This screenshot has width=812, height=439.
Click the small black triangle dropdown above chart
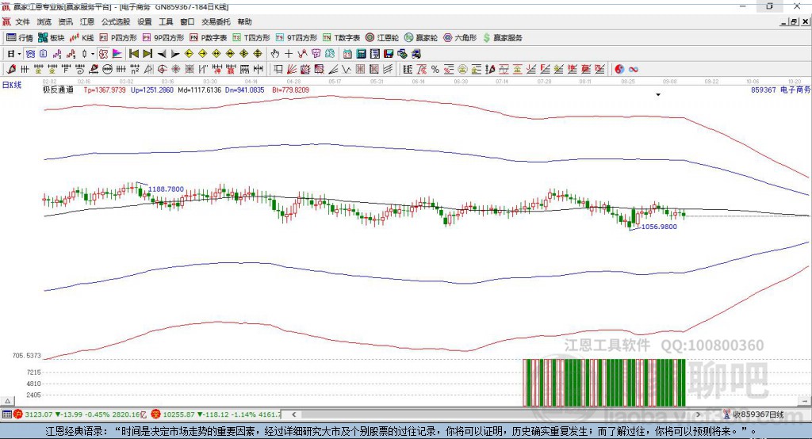click(x=658, y=95)
